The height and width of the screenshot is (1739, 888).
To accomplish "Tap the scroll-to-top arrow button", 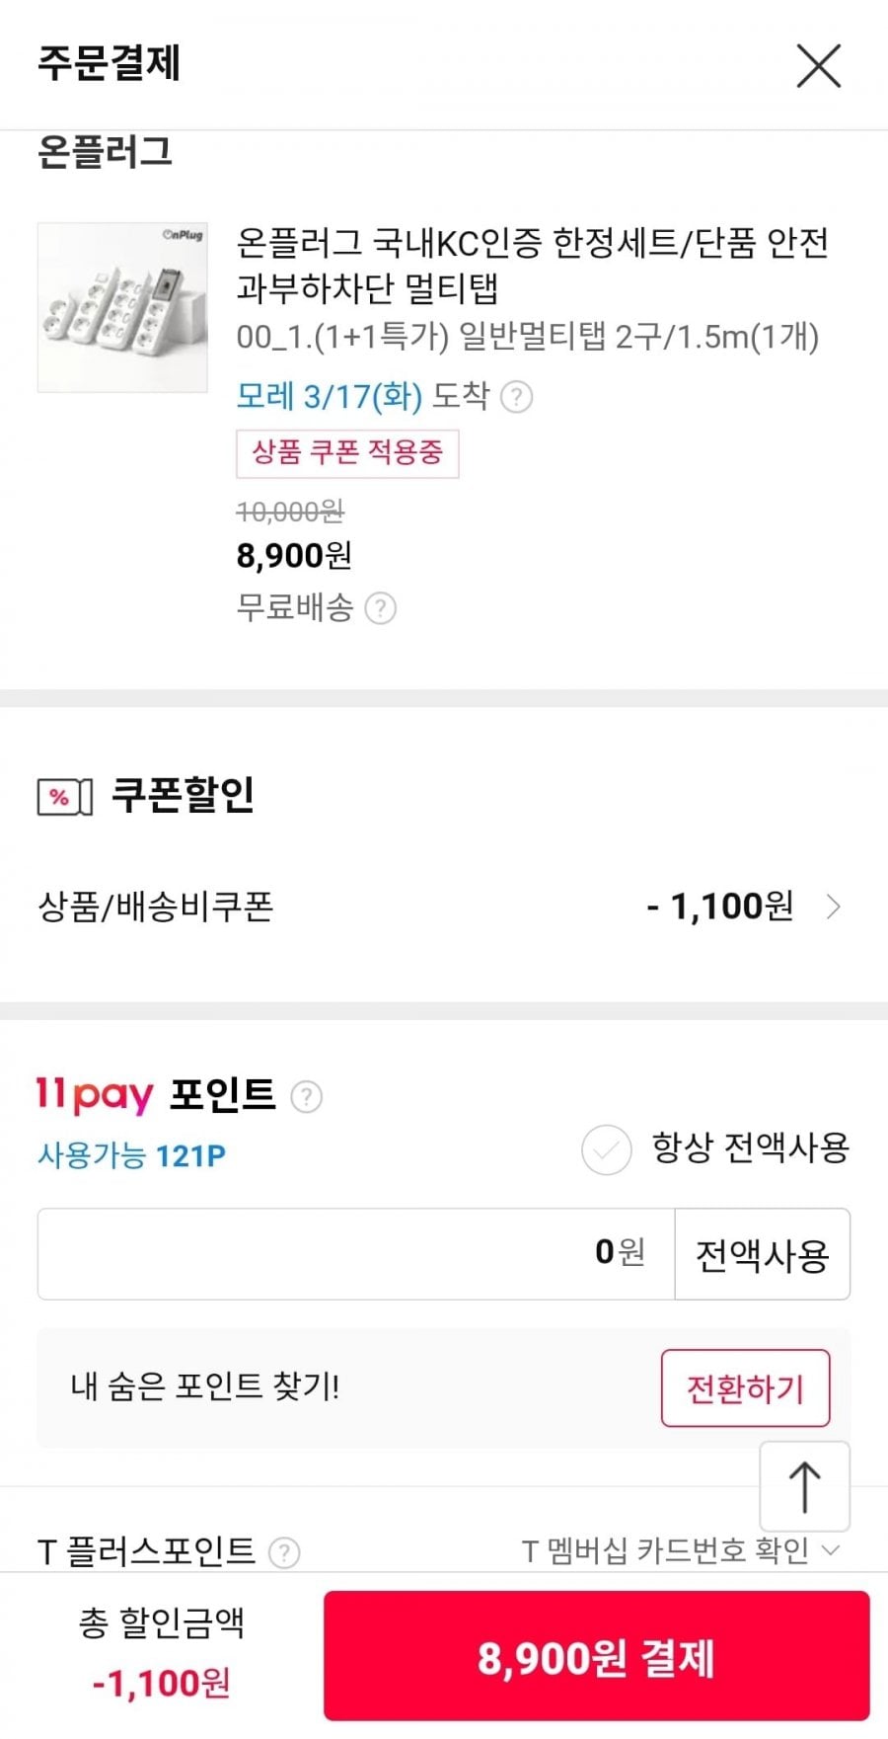I will pos(804,1486).
